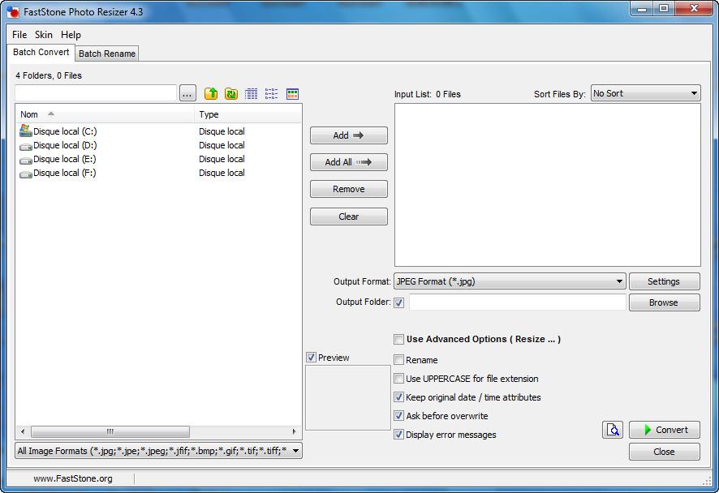Image resolution: width=719 pixels, height=493 pixels.
Task: Click the FastStone app icon in title bar
Action: [13, 12]
